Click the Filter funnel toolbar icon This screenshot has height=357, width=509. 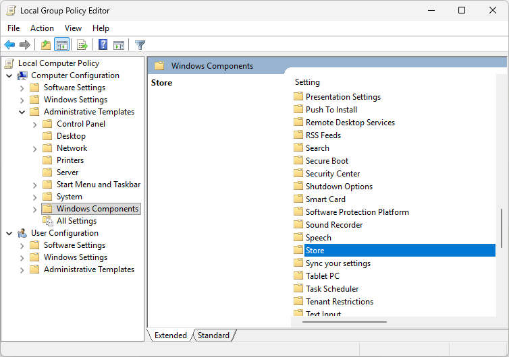pos(140,44)
